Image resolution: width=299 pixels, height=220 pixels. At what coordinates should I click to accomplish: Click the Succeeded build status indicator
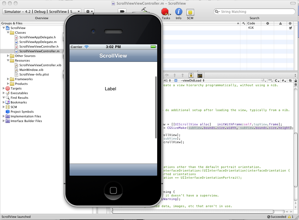(x=277, y=217)
